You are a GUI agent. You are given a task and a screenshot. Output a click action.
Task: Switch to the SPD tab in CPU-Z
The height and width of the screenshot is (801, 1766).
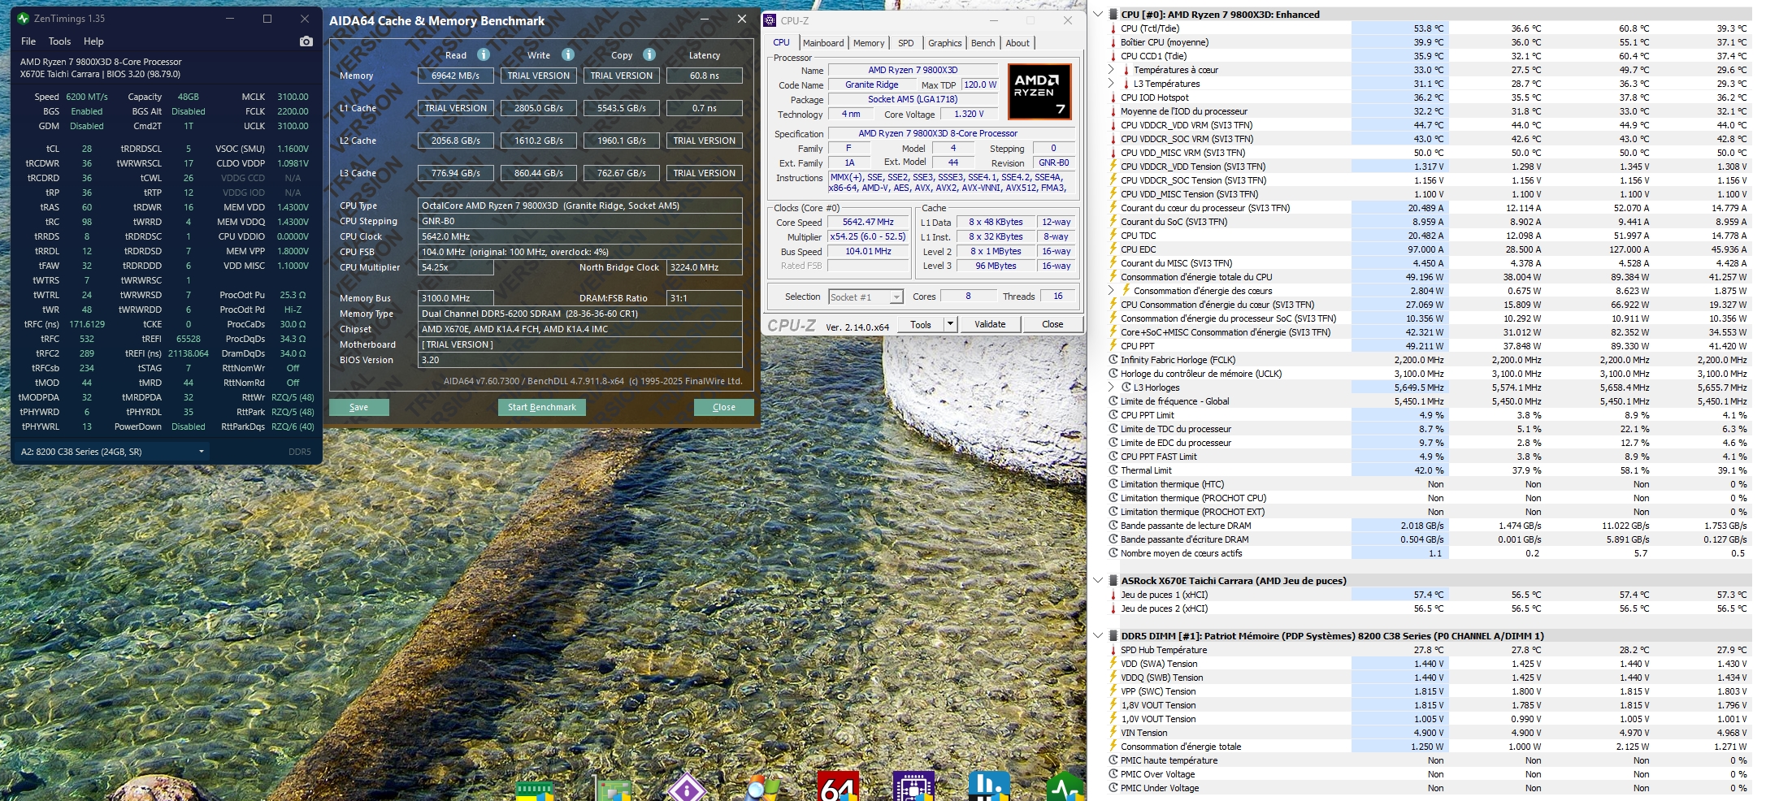(x=905, y=43)
